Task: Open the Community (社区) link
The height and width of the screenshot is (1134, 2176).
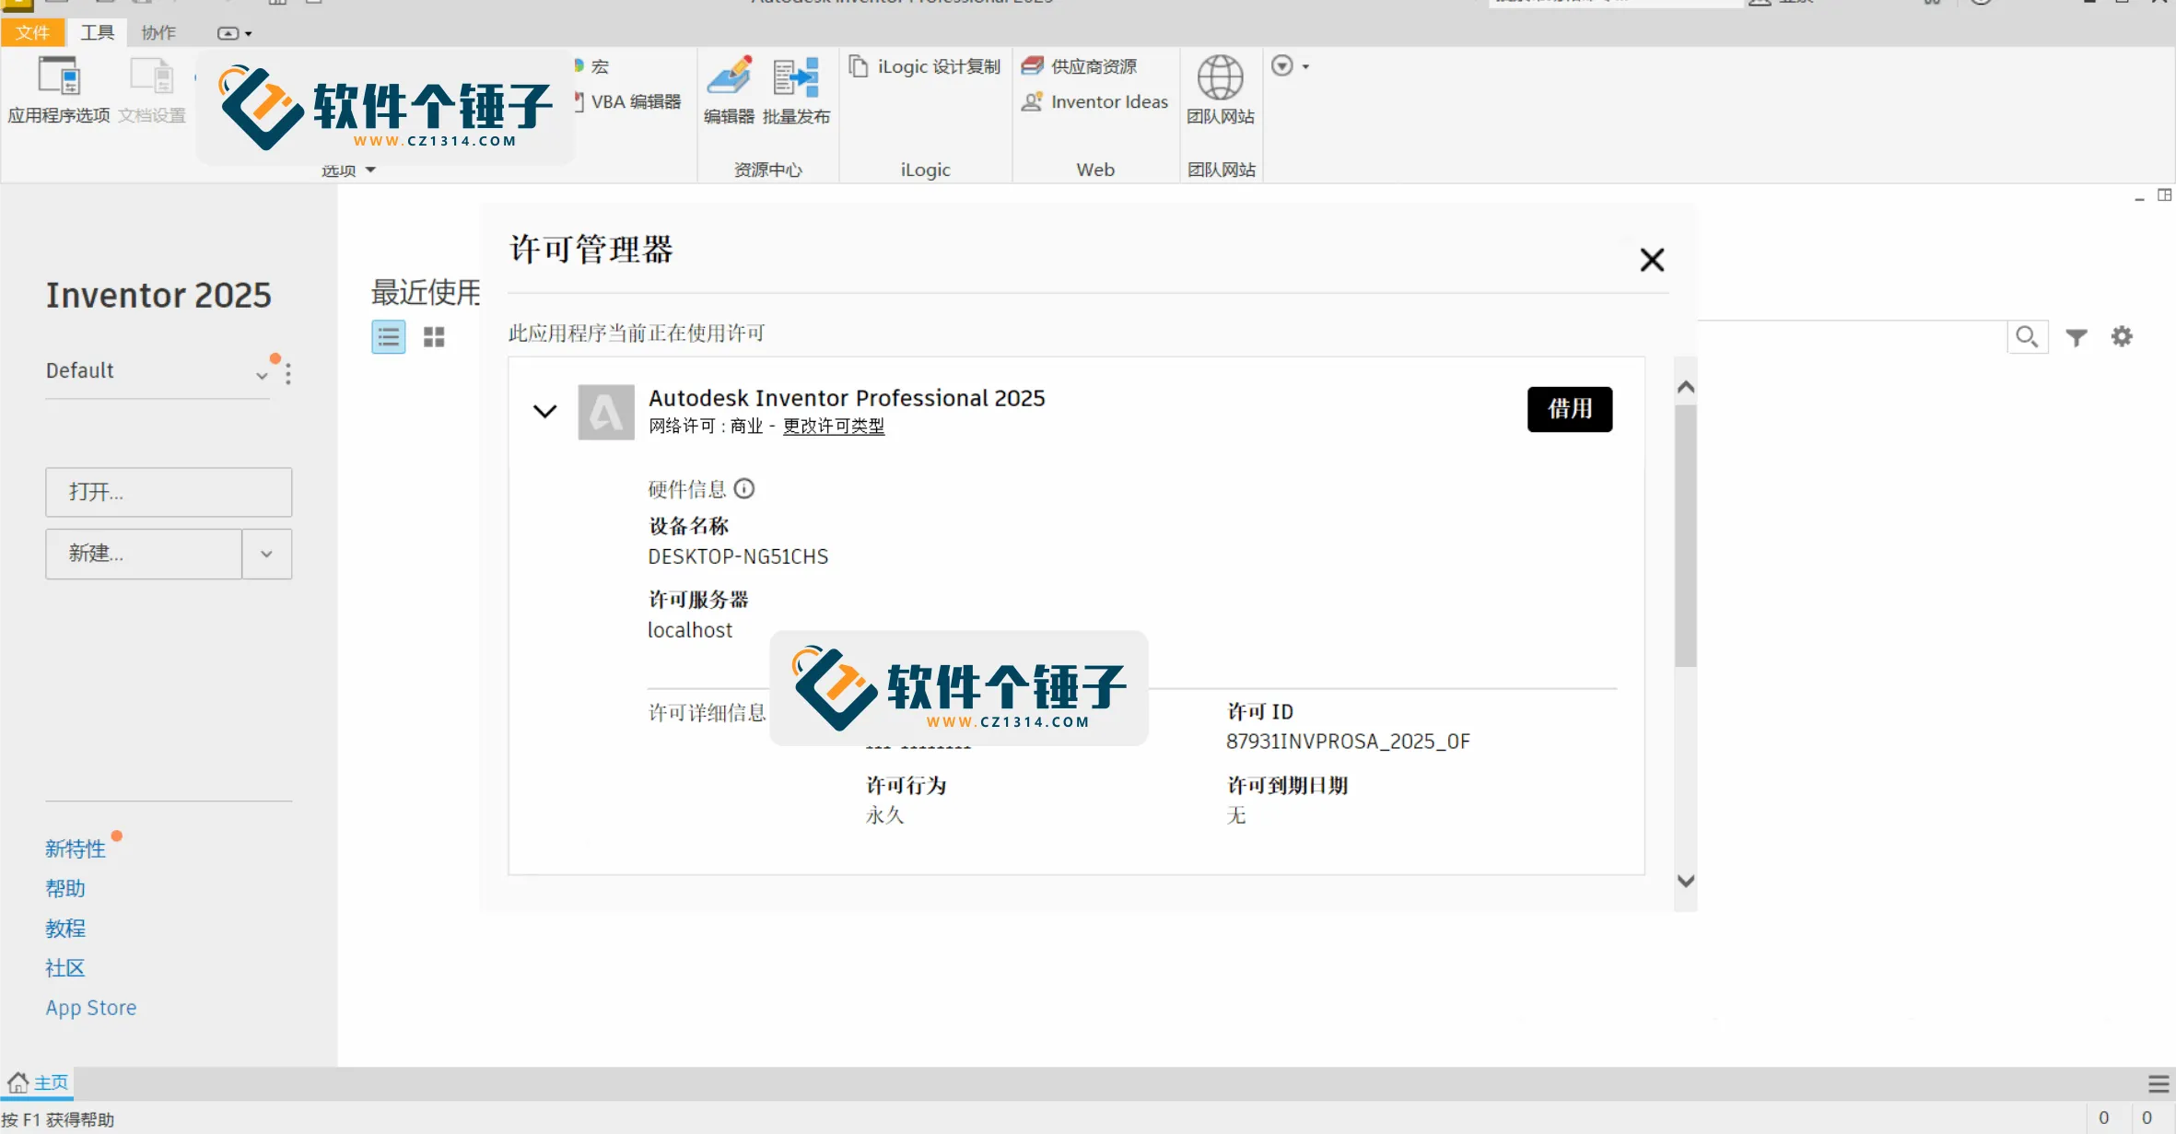Action: [x=65, y=967]
